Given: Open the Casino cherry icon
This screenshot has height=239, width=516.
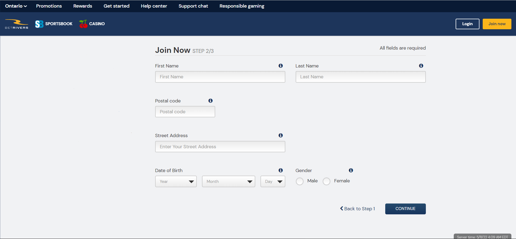Looking at the screenshot, I should pos(83,24).
